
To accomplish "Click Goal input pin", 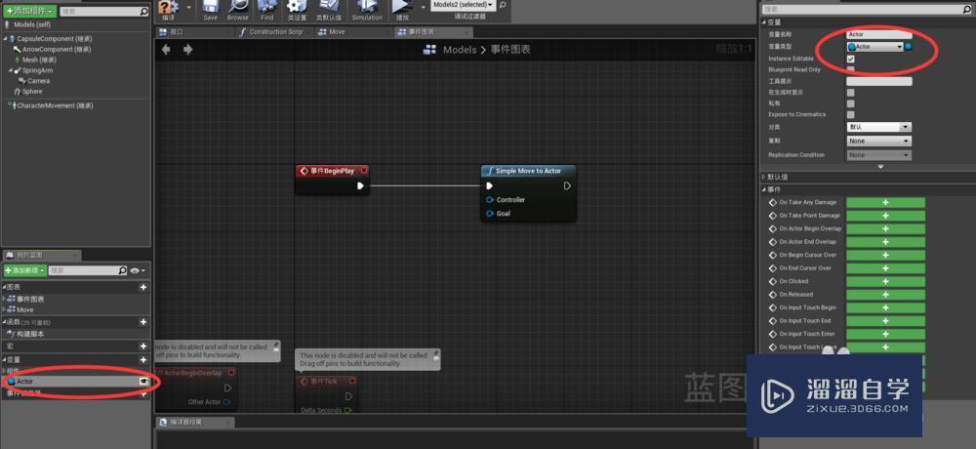I will point(490,214).
